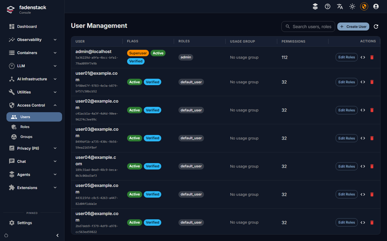The width and height of the screenshot is (387, 241).
Task: Open the user account profile icon
Action: point(376,6)
